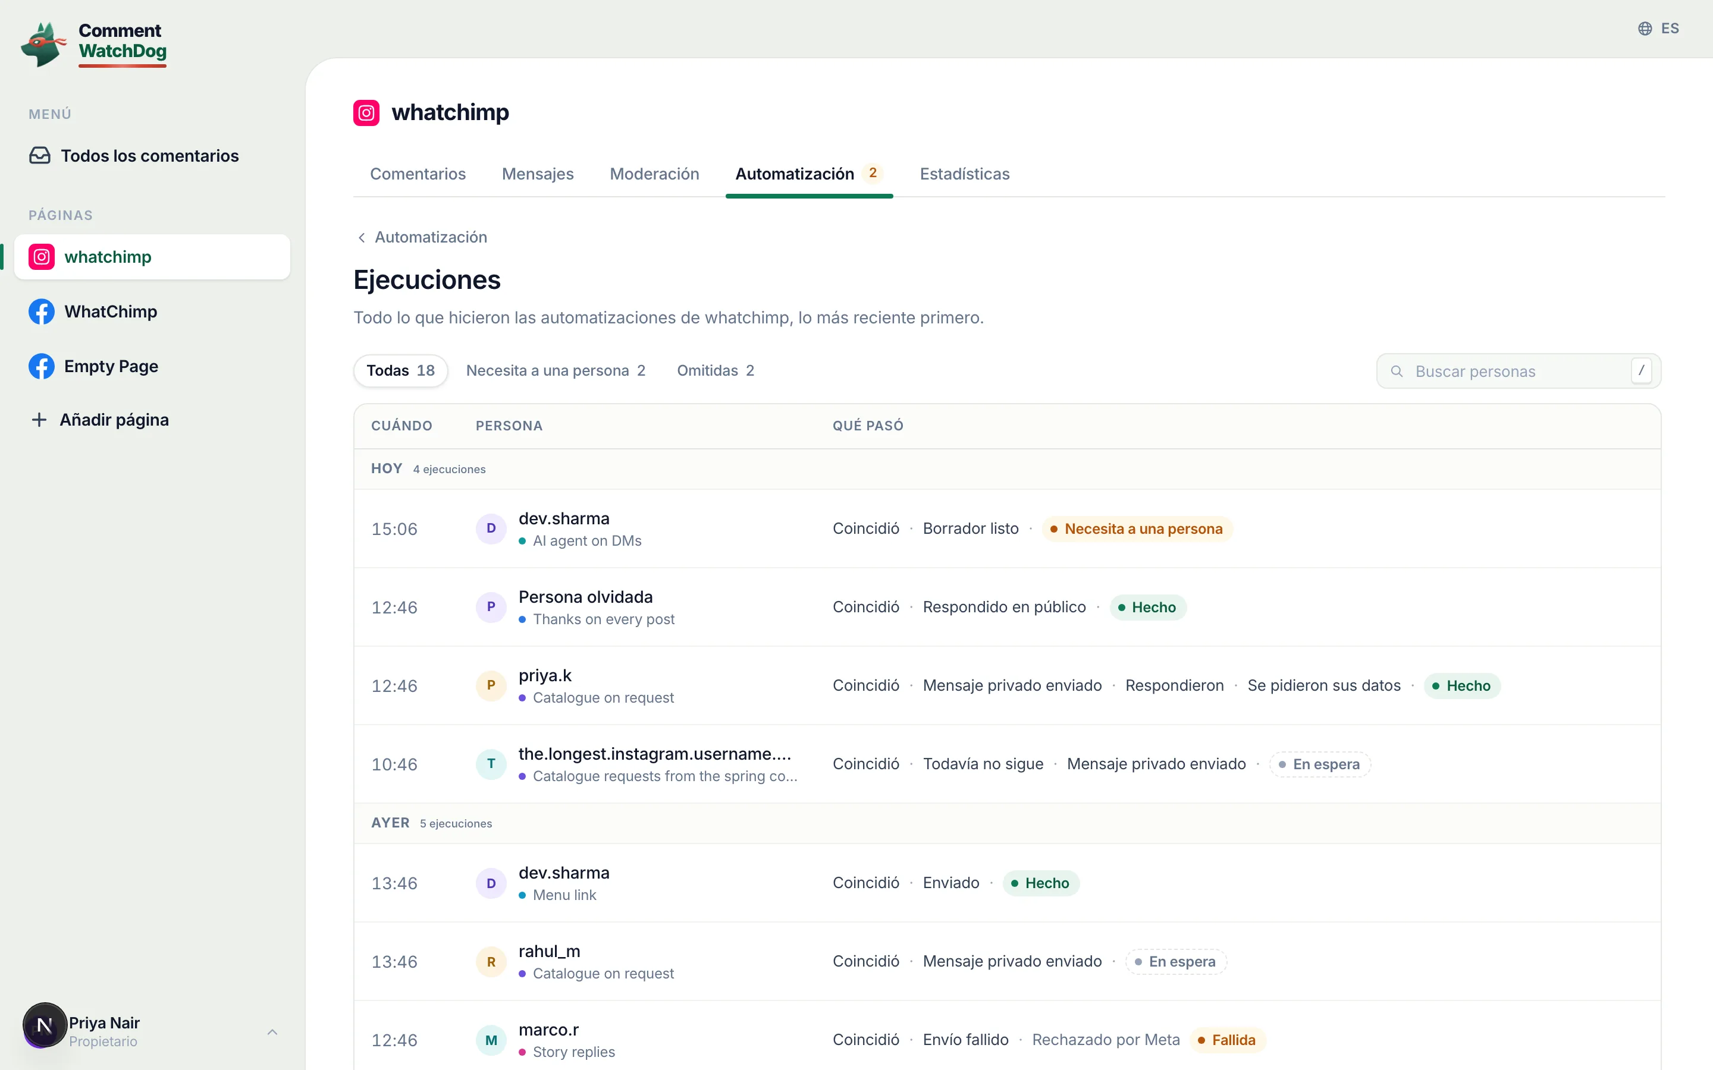Click the M avatar for marco.r
Image resolution: width=1713 pixels, height=1070 pixels.
pyautogui.click(x=491, y=1040)
